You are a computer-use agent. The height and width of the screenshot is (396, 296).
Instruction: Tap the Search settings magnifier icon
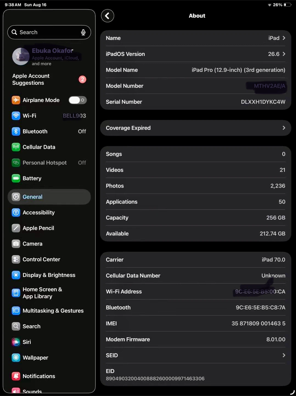(16, 326)
